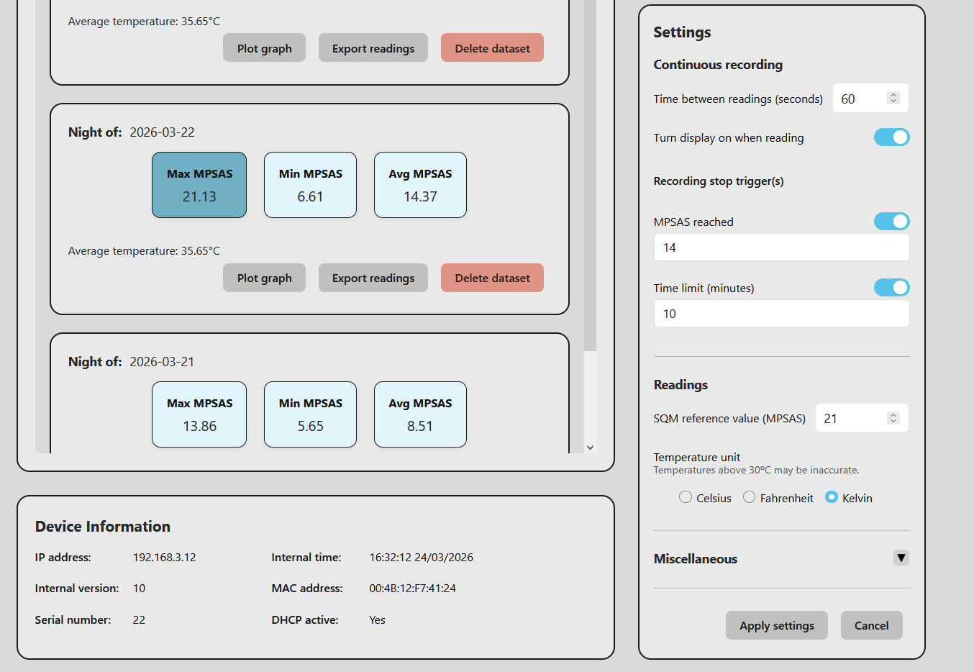
Task: Plot graph for night 2026-03-22
Action: [x=264, y=278]
